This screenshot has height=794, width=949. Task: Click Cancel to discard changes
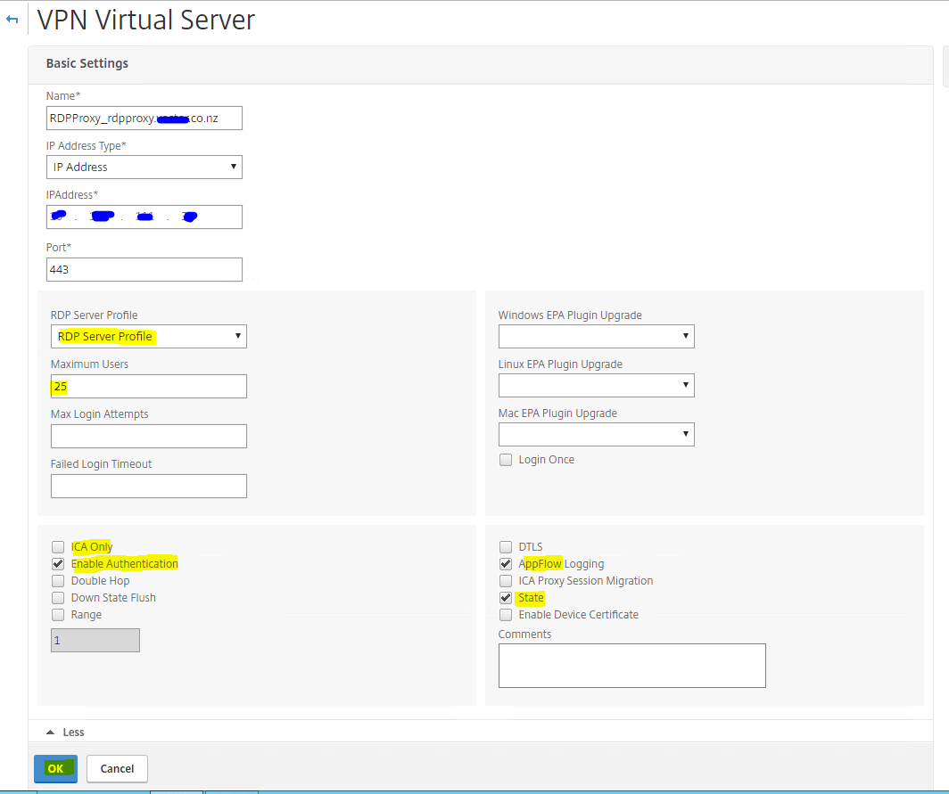[x=117, y=768]
